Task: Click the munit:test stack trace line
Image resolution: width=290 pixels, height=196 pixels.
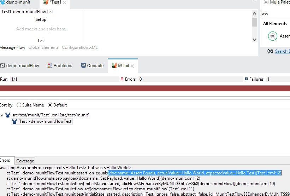Action: tap(148, 194)
